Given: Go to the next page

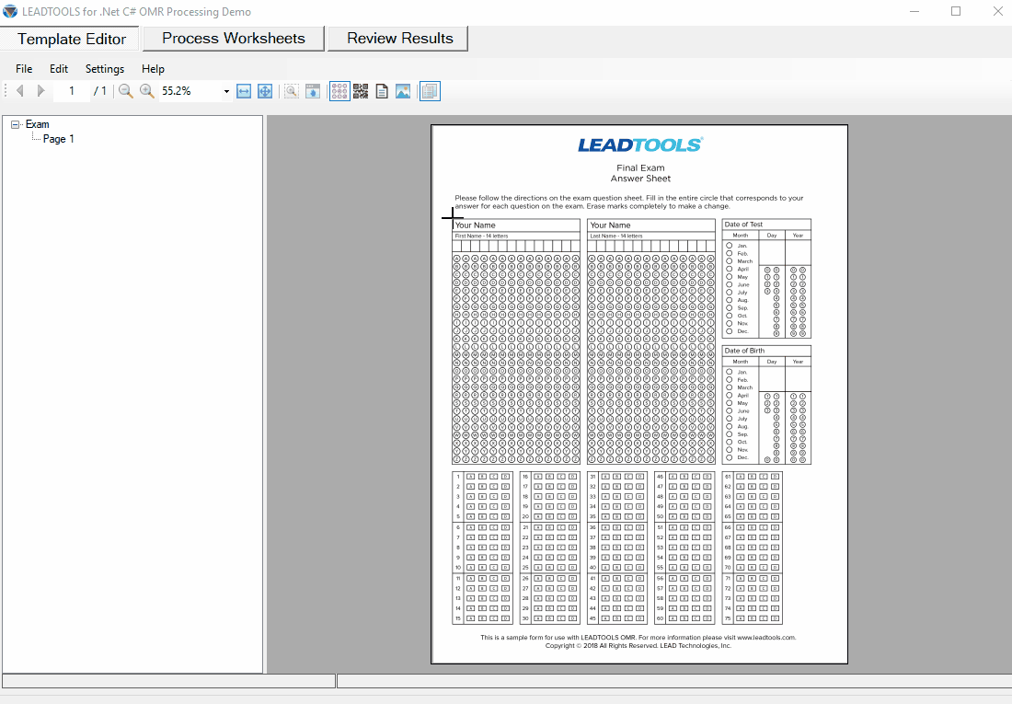Looking at the screenshot, I should 40,90.
